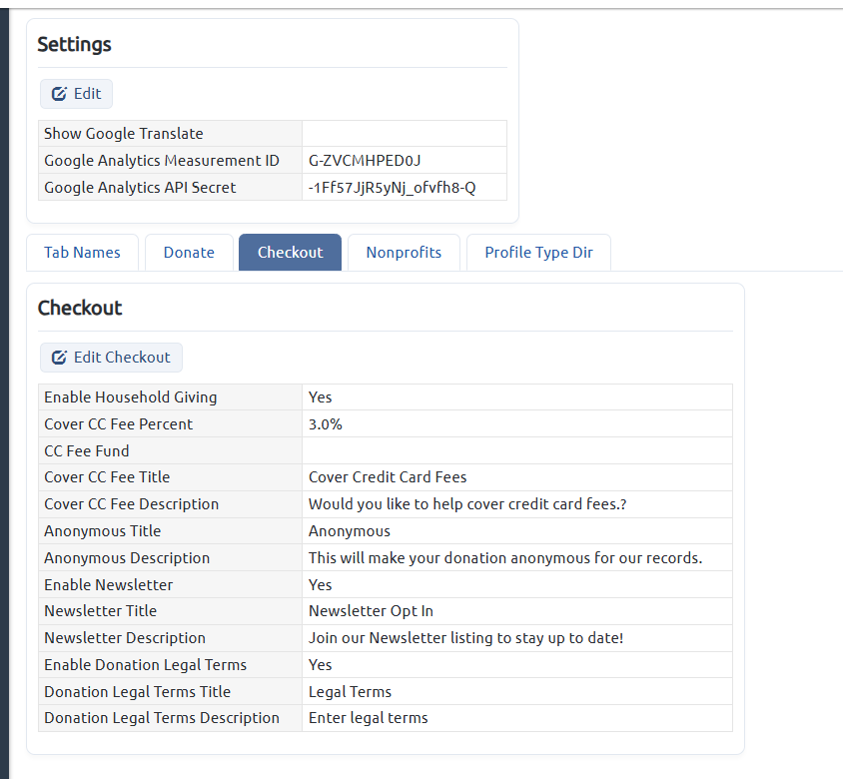Viewport: 843px width, 779px height.
Task: Click the Yes value for Household Giving
Action: (x=320, y=397)
